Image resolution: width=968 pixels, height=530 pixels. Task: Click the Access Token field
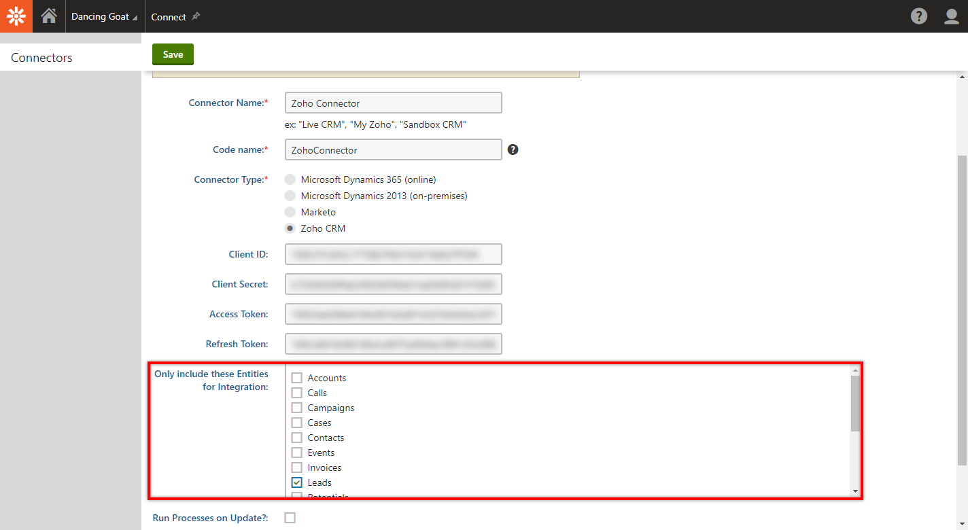click(394, 314)
